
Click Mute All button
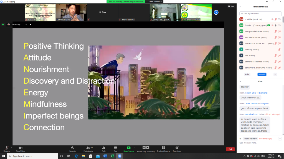(262, 74)
